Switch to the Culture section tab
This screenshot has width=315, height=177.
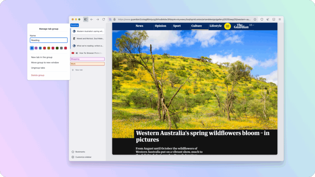[196, 26]
